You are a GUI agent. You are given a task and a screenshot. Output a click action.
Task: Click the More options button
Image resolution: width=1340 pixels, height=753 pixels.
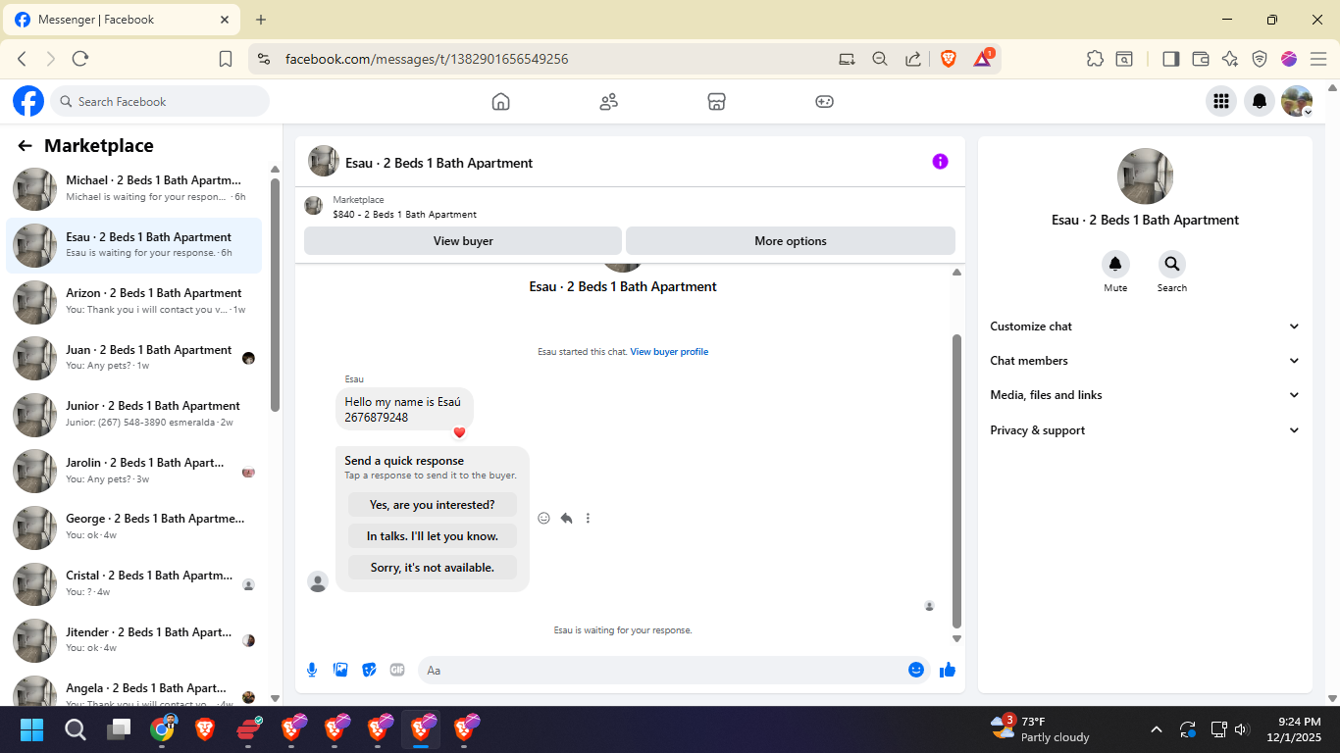click(x=791, y=240)
